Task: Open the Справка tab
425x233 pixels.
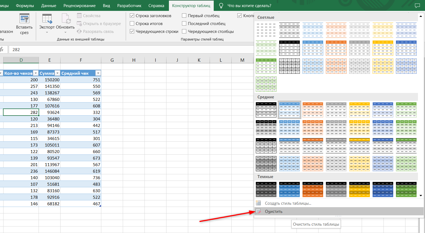Action: [156, 5]
